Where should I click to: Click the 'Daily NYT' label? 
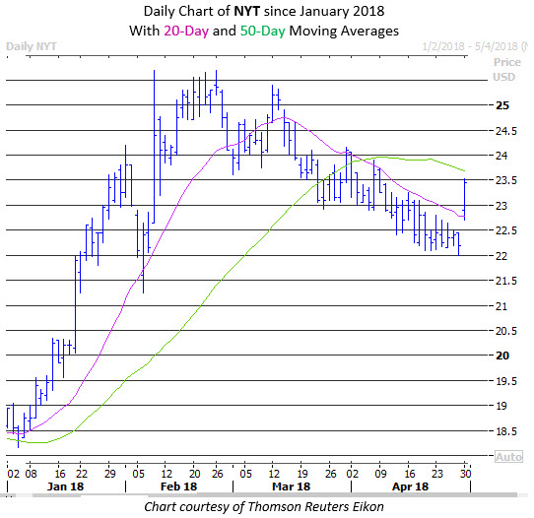32,46
